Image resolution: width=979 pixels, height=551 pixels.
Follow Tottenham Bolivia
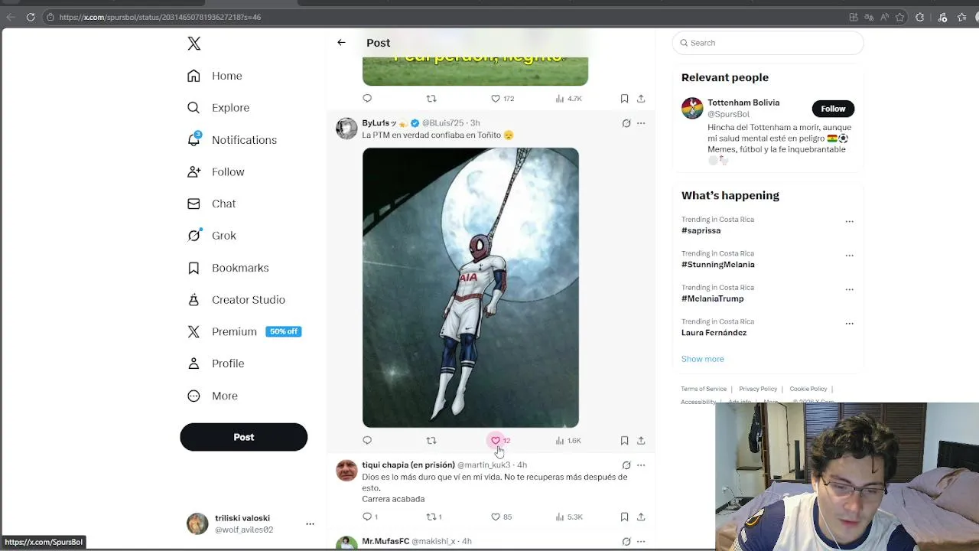pyautogui.click(x=833, y=109)
